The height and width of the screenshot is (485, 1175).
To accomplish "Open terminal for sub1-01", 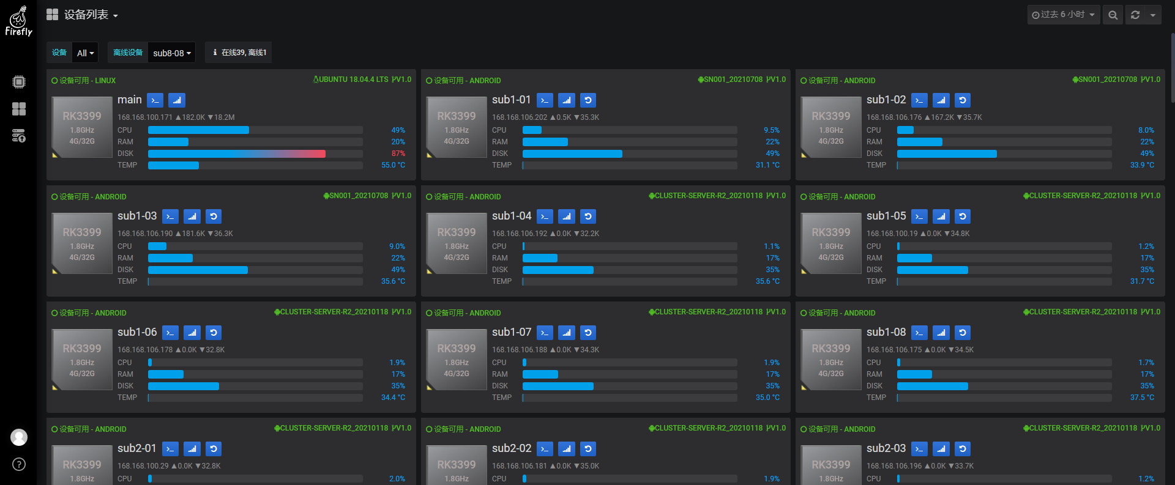I will [x=545, y=100].
